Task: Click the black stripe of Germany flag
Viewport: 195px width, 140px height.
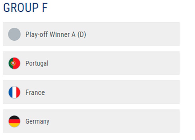Action: pyautogui.click(x=14, y=117)
